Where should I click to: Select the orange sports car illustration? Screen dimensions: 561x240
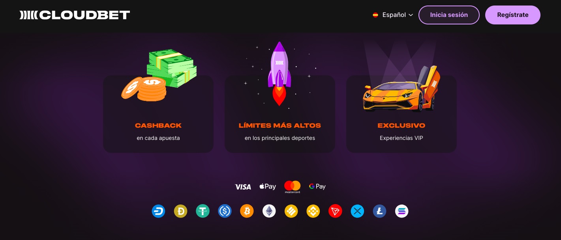pyautogui.click(x=401, y=89)
